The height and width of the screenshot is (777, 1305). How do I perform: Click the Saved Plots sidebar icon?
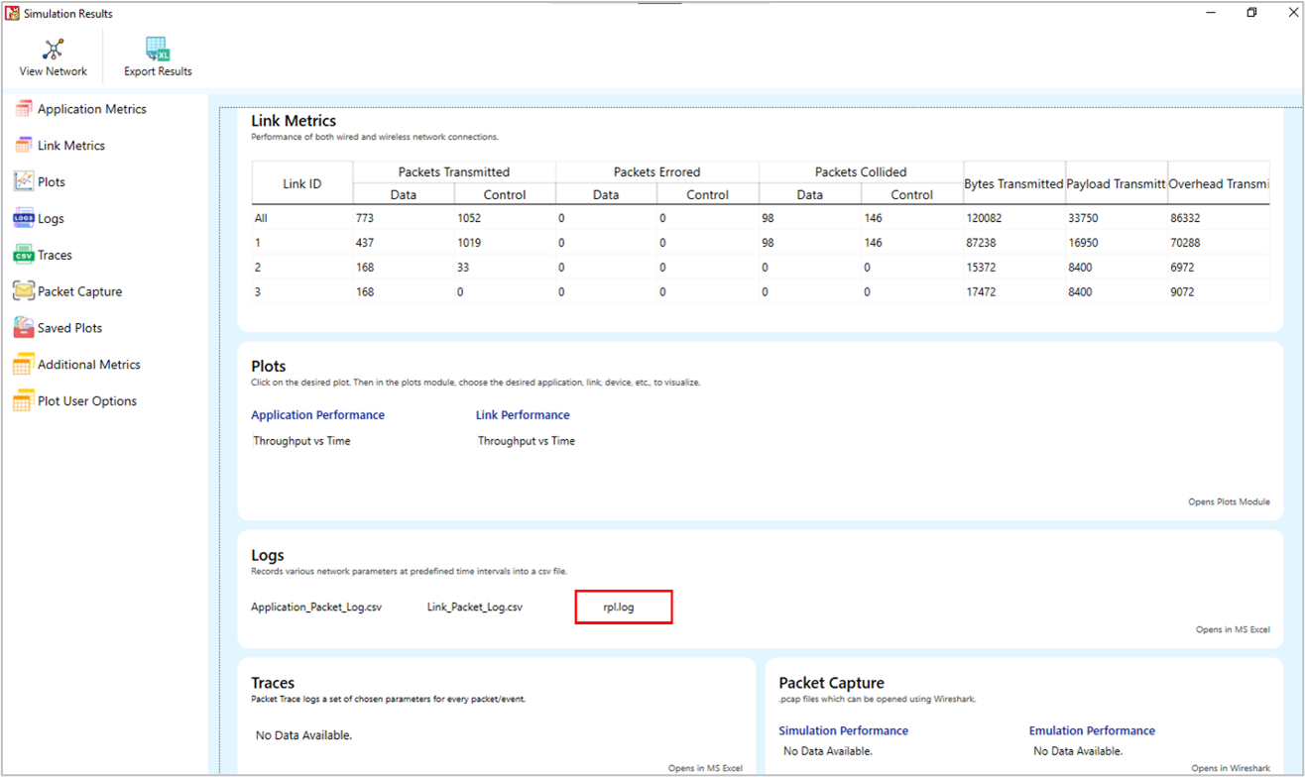23,328
